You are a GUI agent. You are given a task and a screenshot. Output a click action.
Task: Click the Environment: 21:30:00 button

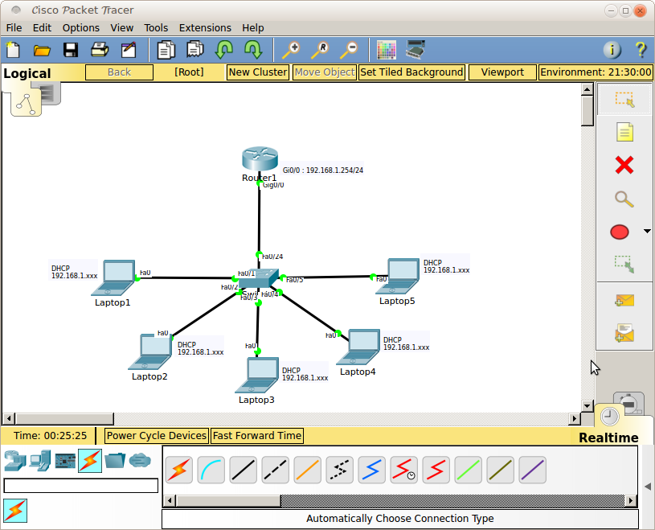596,72
